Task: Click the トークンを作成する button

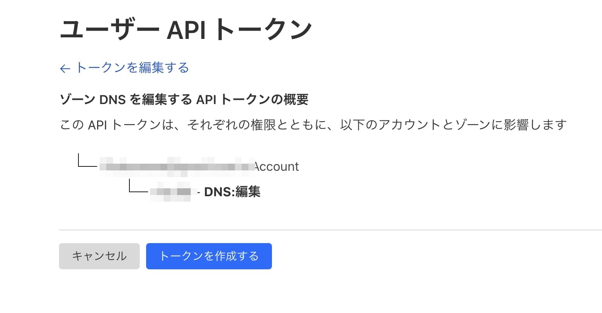Action: [209, 256]
